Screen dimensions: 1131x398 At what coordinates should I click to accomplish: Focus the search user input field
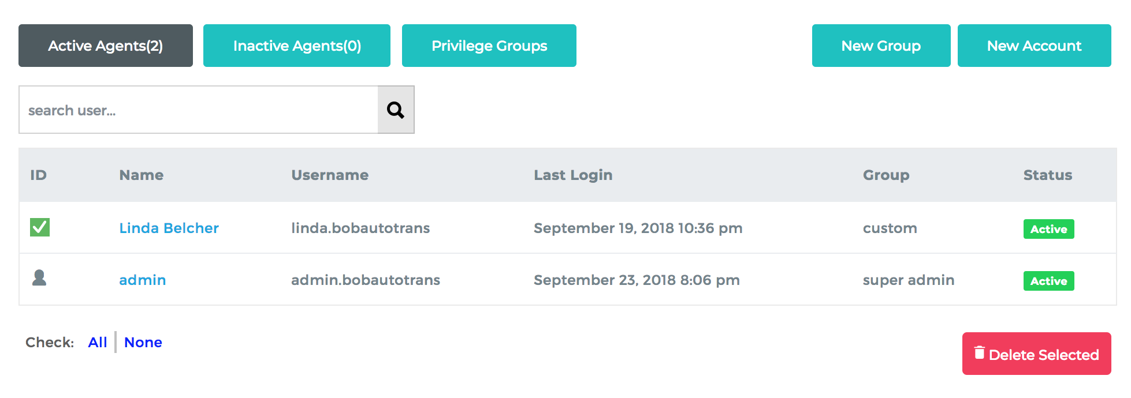click(199, 110)
